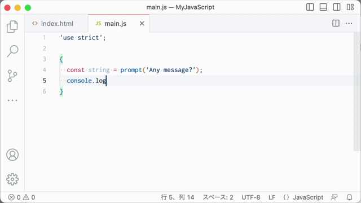Image resolution: width=361 pixels, height=203 pixels.
Task: Click the feedback icon in status bar
Action: 334,197
